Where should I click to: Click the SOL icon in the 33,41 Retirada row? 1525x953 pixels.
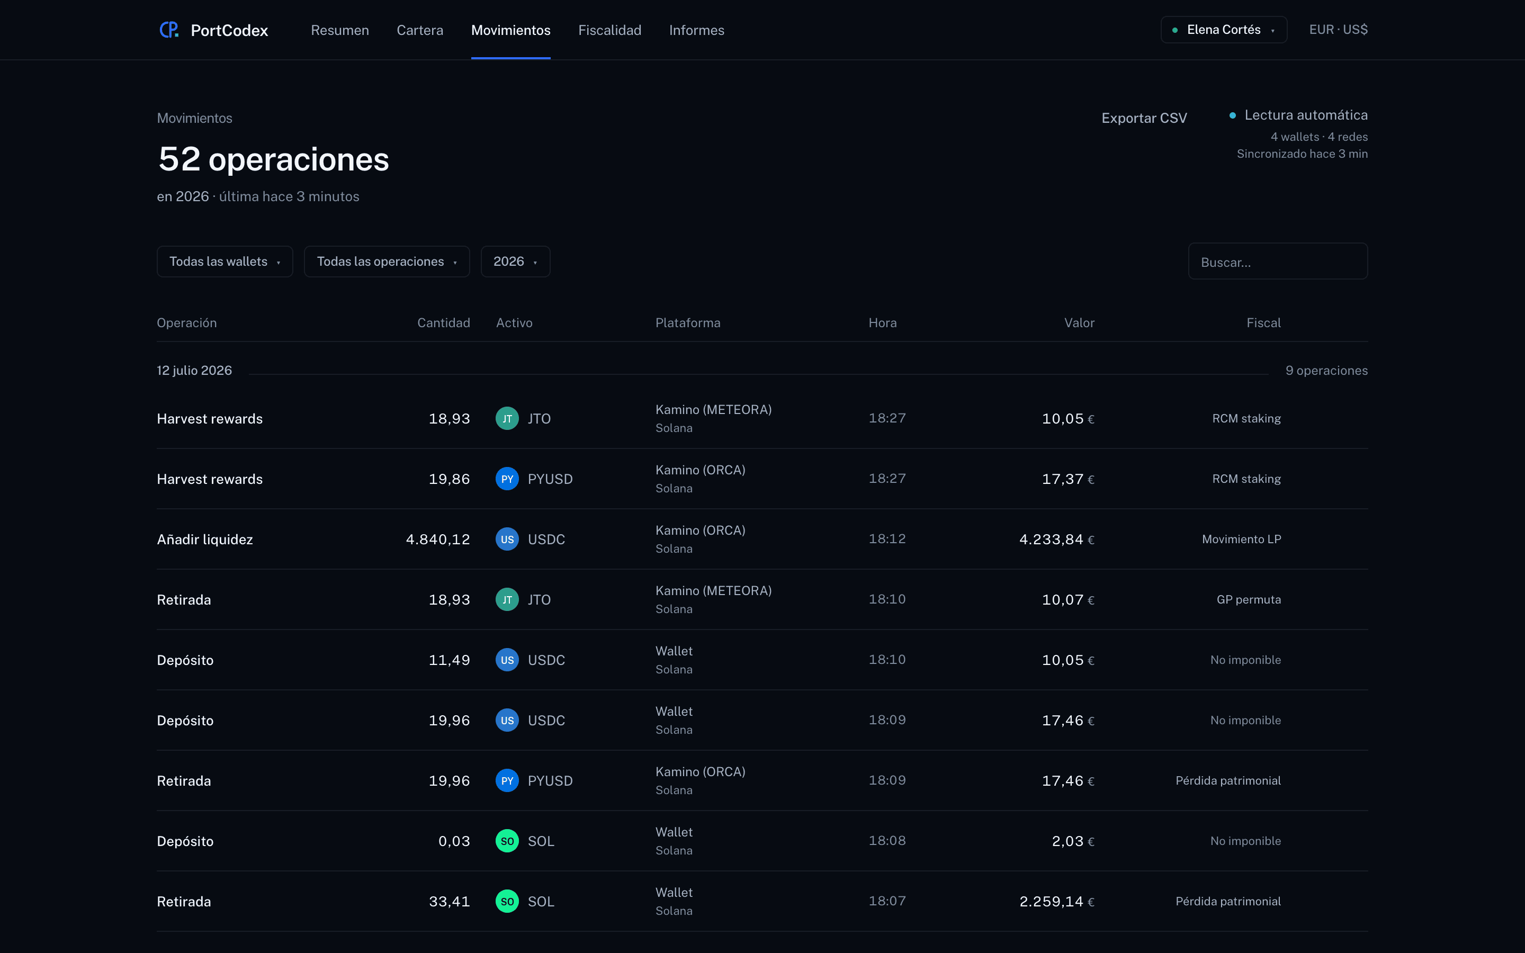tap(507, 901)
